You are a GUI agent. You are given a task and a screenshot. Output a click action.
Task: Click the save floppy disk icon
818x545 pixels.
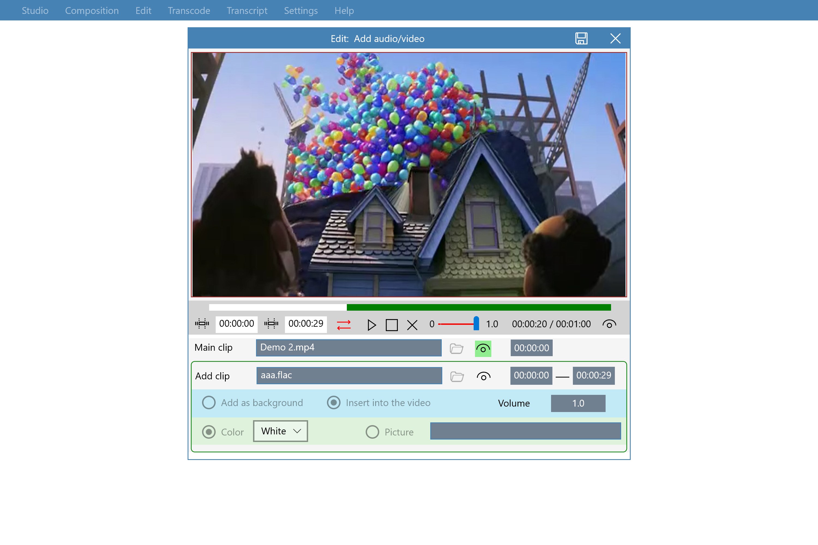click(581, 39)
